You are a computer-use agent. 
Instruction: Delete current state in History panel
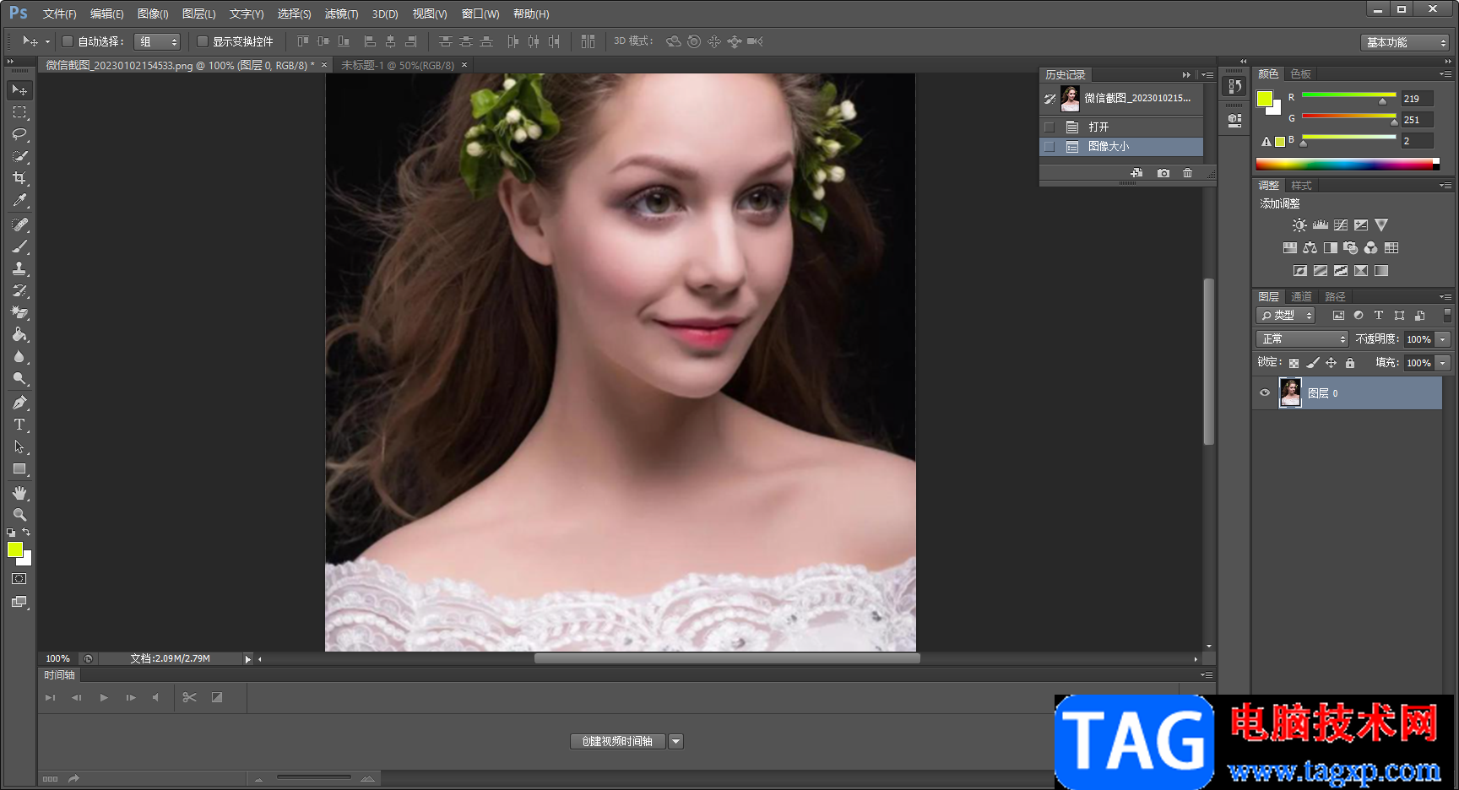click(1187, 173)
